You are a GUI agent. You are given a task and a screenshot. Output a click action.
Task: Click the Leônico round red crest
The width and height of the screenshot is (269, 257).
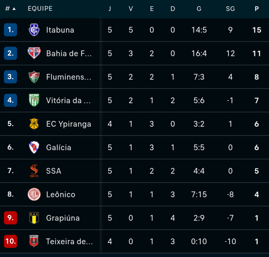click(x=34, y=194)
